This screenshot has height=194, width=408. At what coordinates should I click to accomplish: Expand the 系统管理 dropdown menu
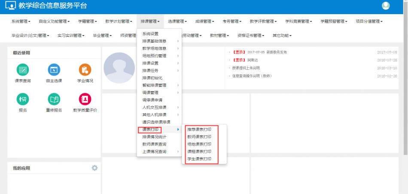(21, 21)
